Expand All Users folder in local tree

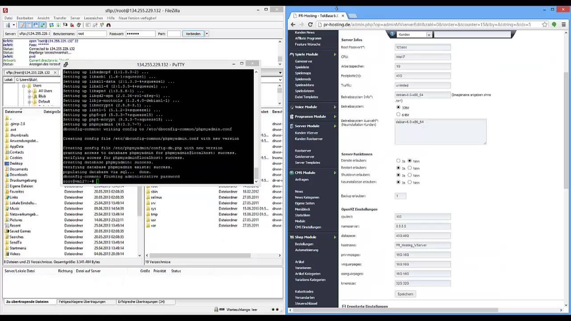[29, 91]
